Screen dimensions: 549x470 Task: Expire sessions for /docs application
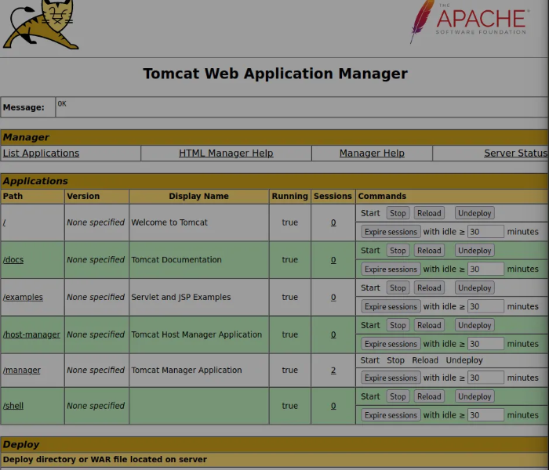pos(391,269)
